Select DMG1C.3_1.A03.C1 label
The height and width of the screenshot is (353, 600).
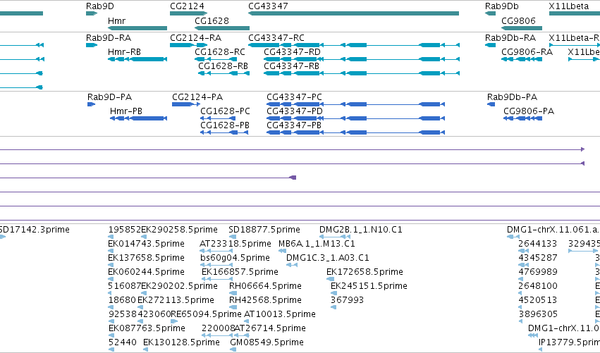(x=328, y=258)
